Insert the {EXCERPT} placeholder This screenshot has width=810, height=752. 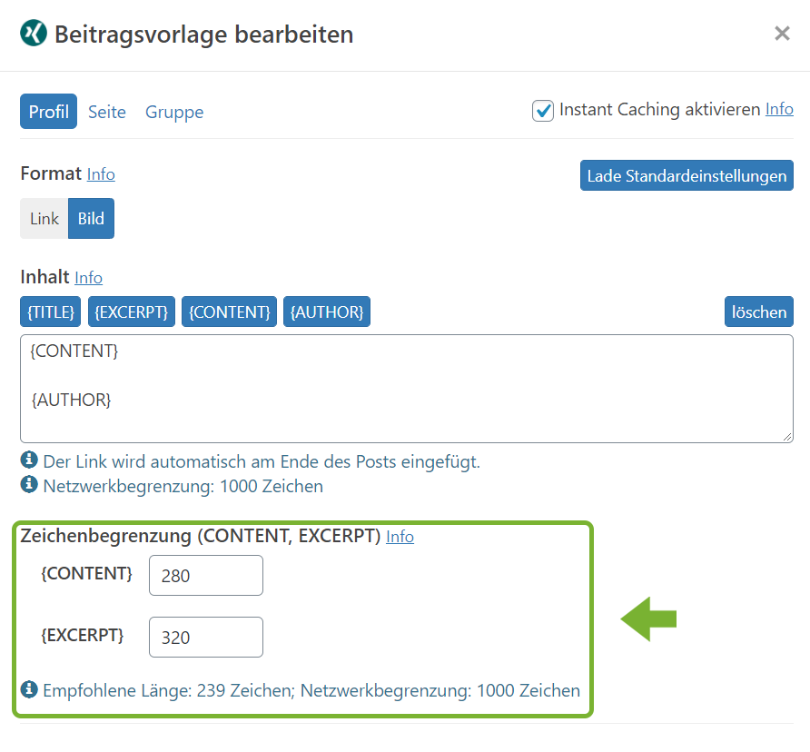point(131,312)
